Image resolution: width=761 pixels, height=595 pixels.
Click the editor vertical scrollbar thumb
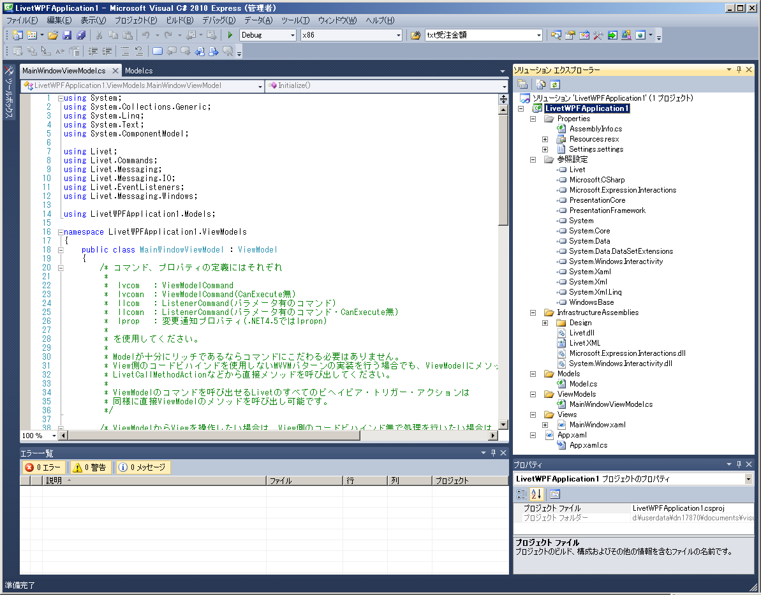point(503,170)
